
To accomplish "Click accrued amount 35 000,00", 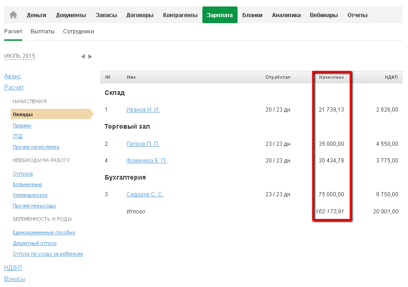I will (331, 144).
